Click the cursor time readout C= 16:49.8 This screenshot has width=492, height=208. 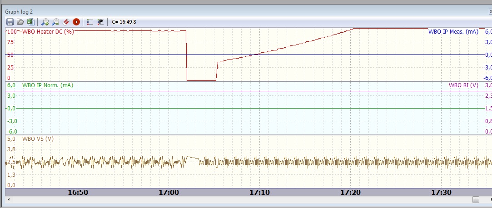coord(124,21)
